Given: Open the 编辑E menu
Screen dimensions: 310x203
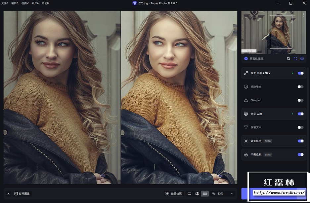Looking at the screenshot, I should coord(15,3).
